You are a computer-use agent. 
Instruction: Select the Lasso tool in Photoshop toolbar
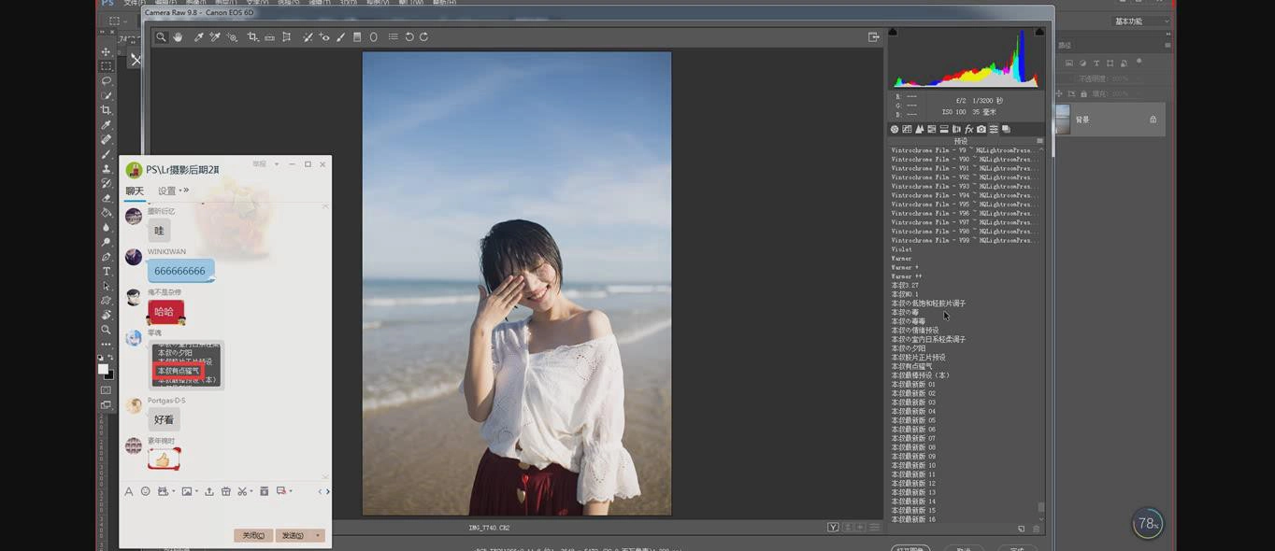[x=107, y=80]
